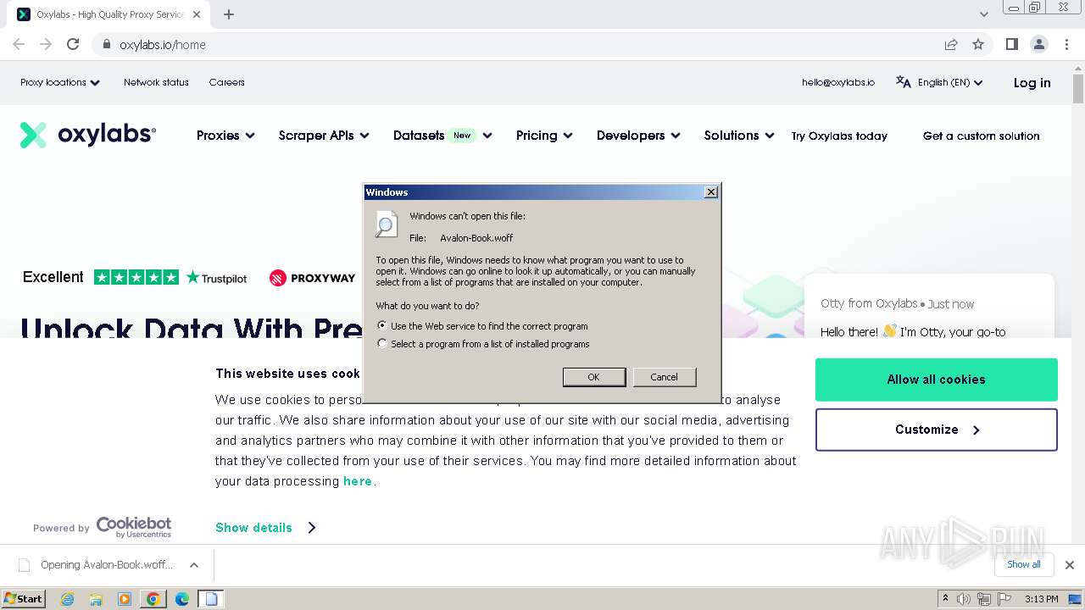Select the Oxylabs browser tab
This screenshot has width=1085, height=610.
[x=108, y=14]
